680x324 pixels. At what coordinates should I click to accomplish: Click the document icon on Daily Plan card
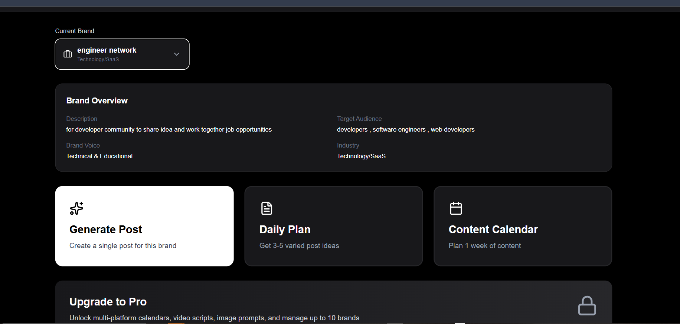click(267, 208)
